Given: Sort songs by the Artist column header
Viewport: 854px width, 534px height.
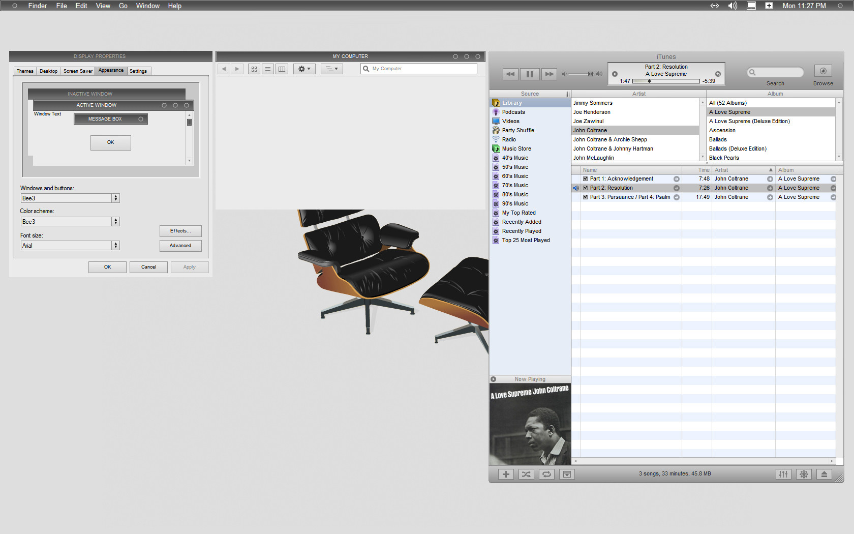Looking at the screenshot, I should point(743,170).
